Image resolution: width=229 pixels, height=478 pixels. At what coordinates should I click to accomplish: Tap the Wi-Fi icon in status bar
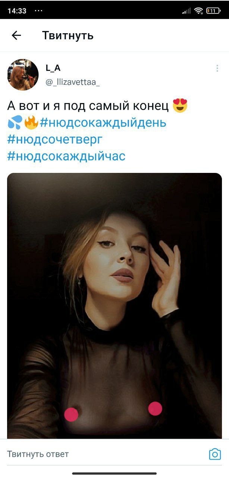coord(198,11)
